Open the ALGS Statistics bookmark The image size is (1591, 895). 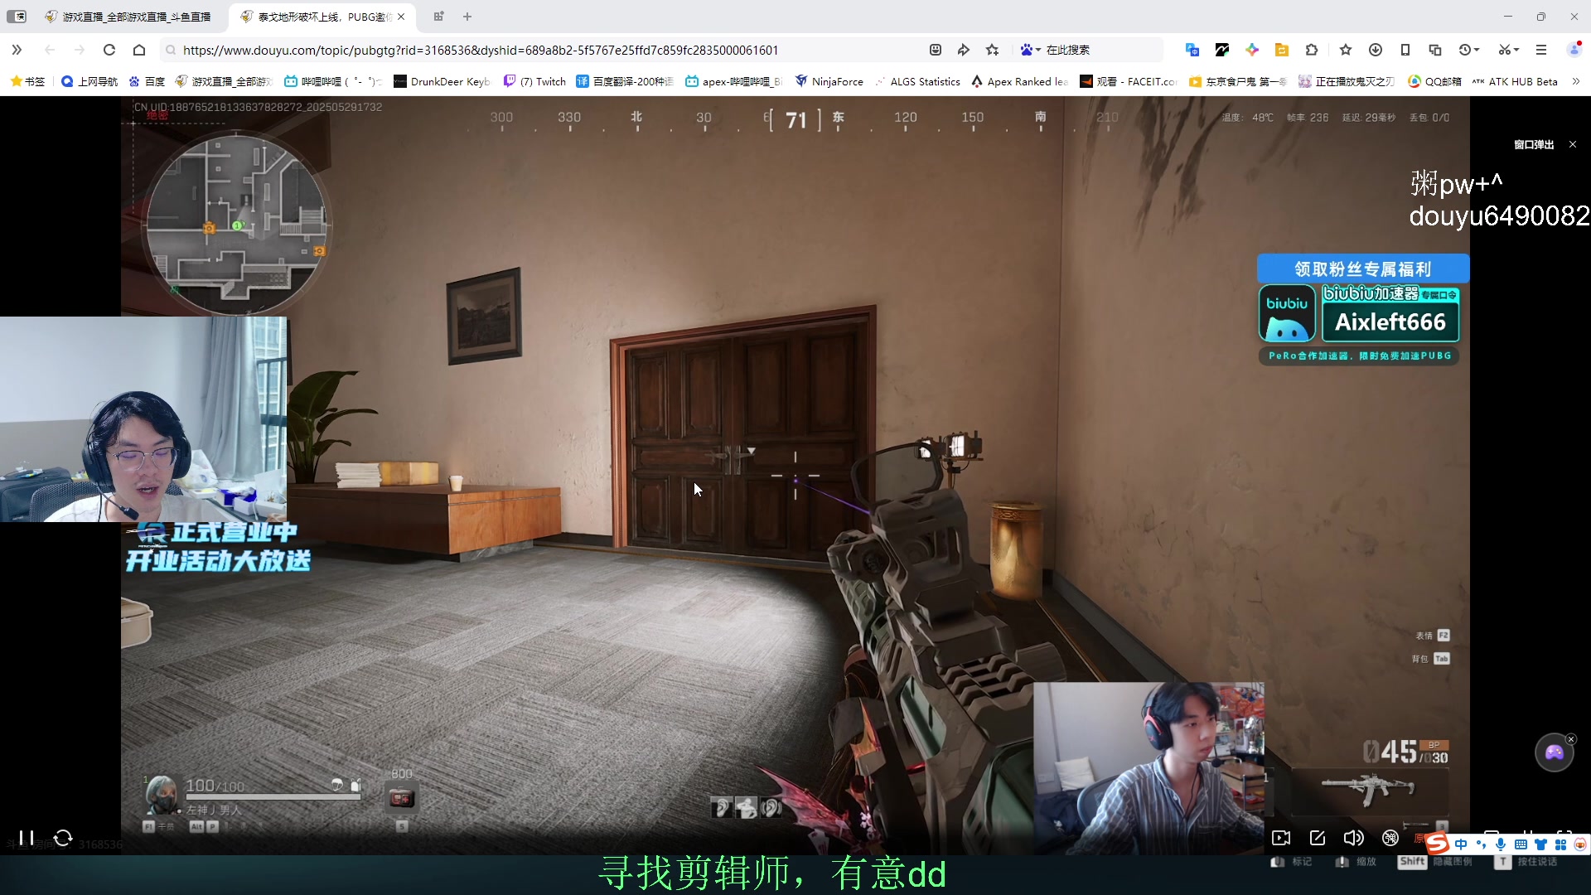pos(916,81)
